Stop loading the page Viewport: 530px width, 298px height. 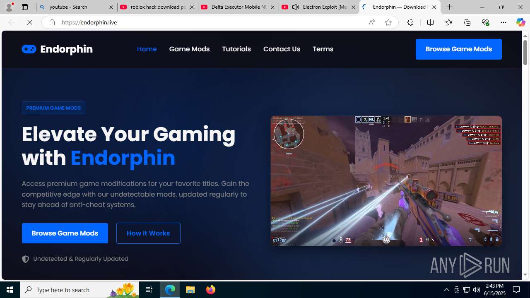pos(30,22)
